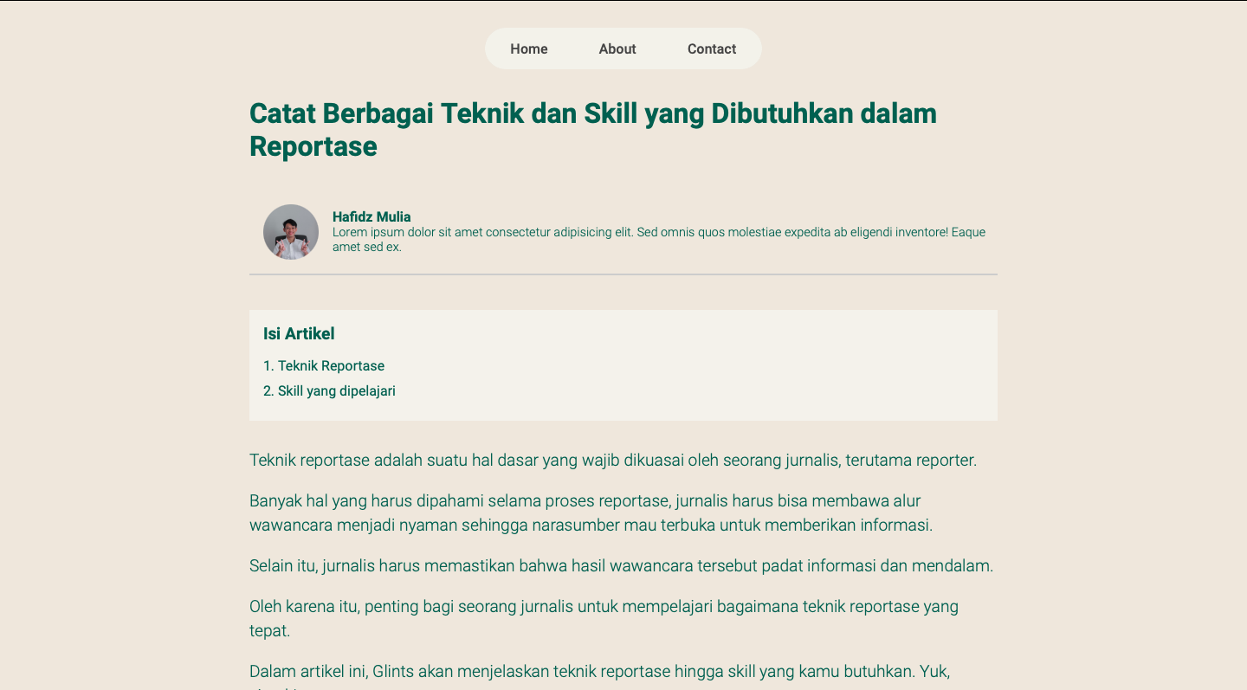Select the author name Hafidz Mulia
The height and width of the screenshot is (690, 1247).
point(372,216)
